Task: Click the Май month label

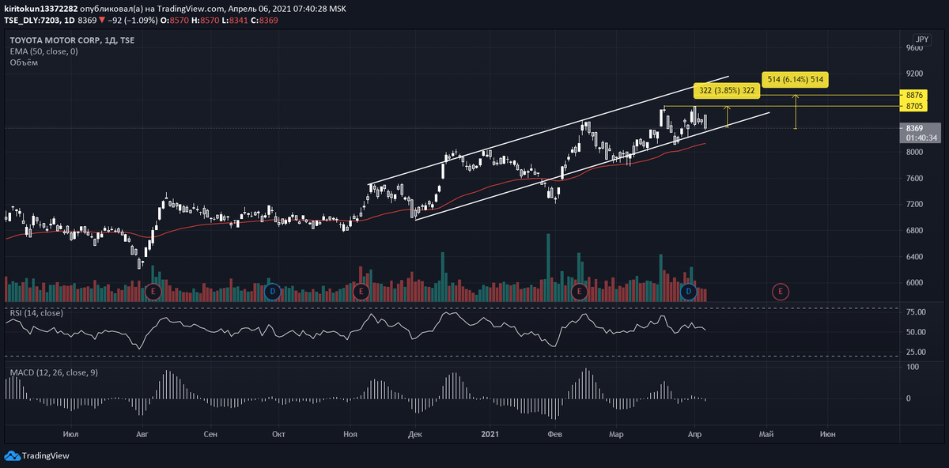Action: point(766,434)
